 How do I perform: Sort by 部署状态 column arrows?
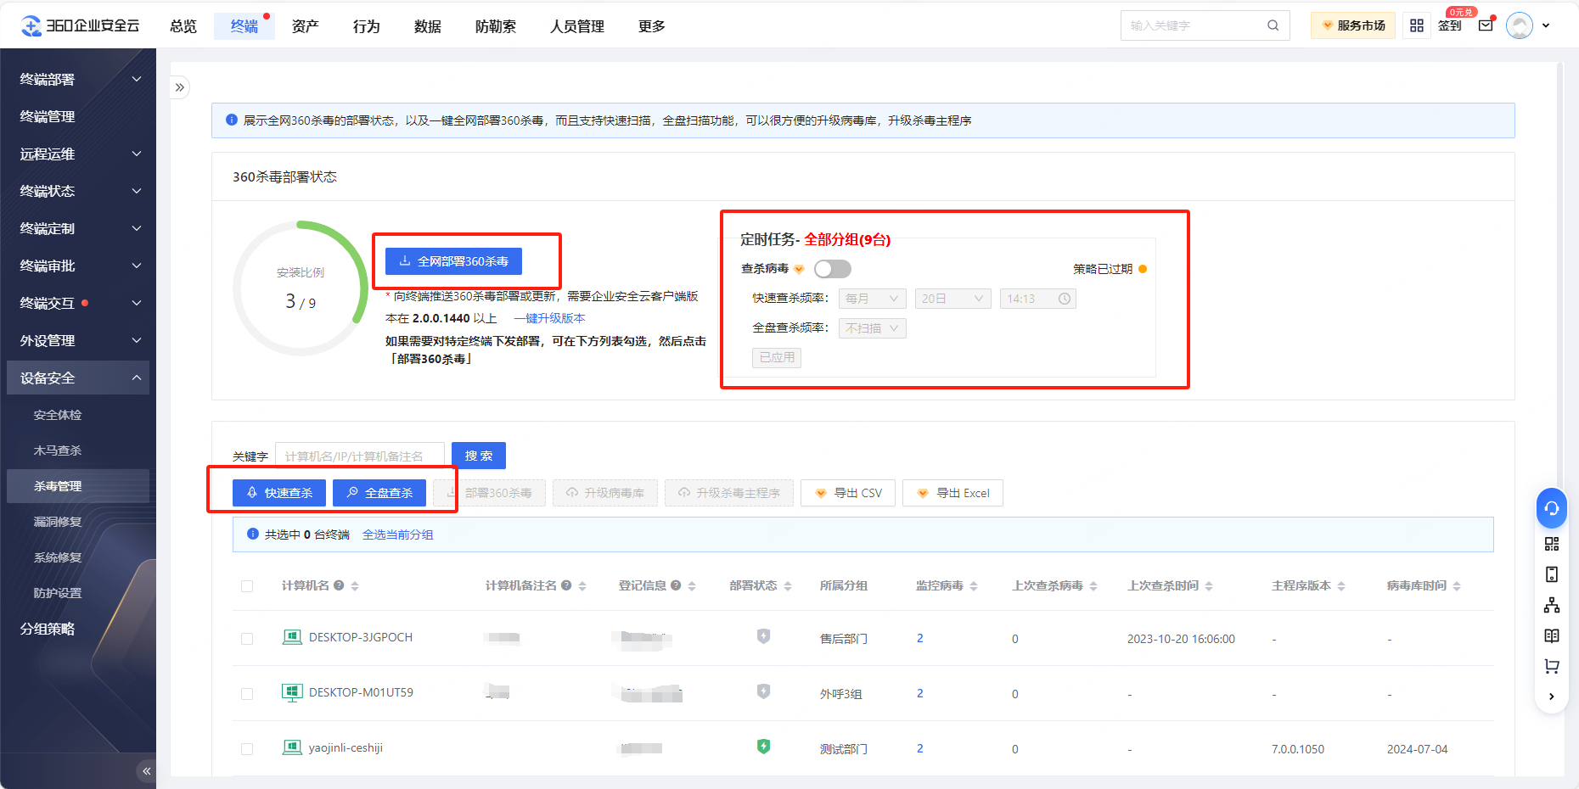pyautogui.click(x=788, y=586)
